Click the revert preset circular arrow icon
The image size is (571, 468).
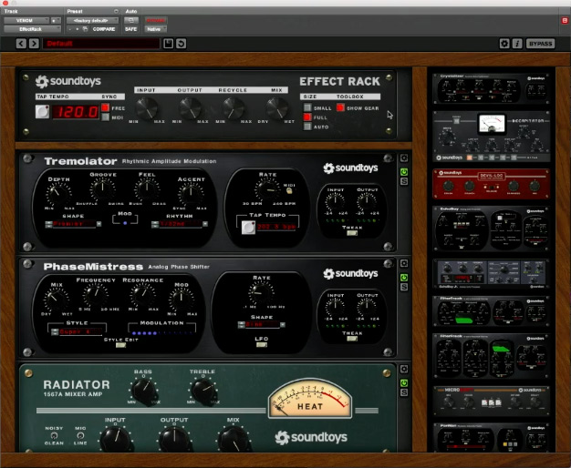click(181, 44)
